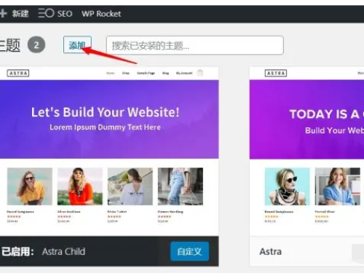Click the theme count badge showing 2
This screenshot has height=273, width=364.
[x=36, y=45]
